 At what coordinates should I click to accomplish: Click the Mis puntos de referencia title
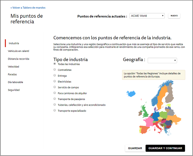(27, 19)
